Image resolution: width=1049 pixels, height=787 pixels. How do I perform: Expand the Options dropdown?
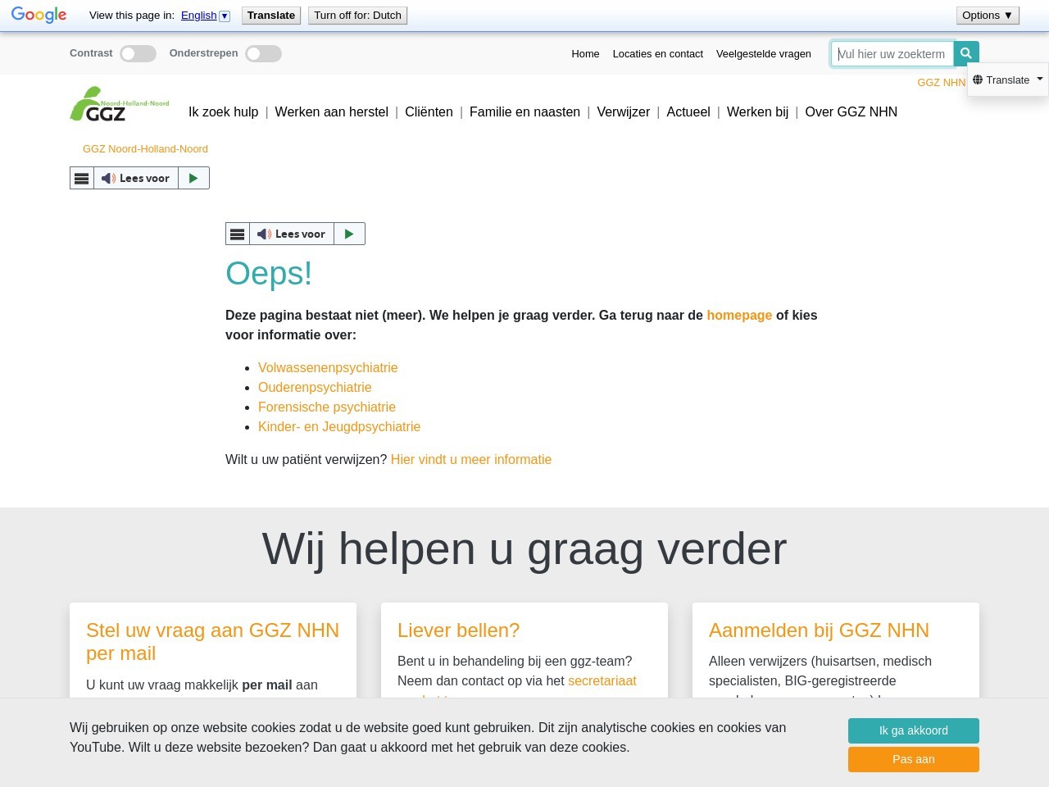(987, 15)
